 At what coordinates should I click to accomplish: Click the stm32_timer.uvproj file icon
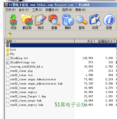tap(8, 92)
